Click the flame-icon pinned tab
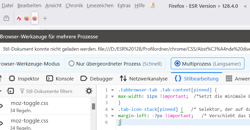The image size is (250, 130). pyautogui.click(x=19, y=18)
